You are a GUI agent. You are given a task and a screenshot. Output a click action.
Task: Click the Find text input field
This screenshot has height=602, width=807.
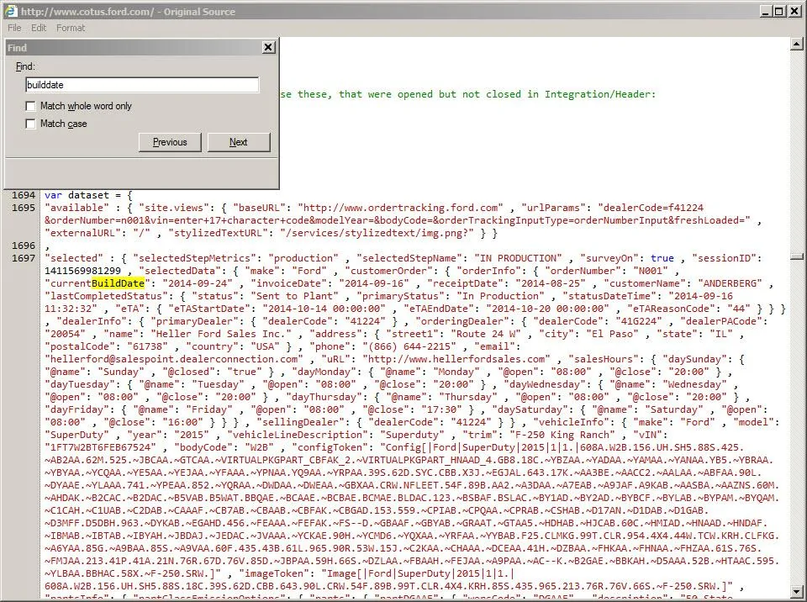coord(142,85)
